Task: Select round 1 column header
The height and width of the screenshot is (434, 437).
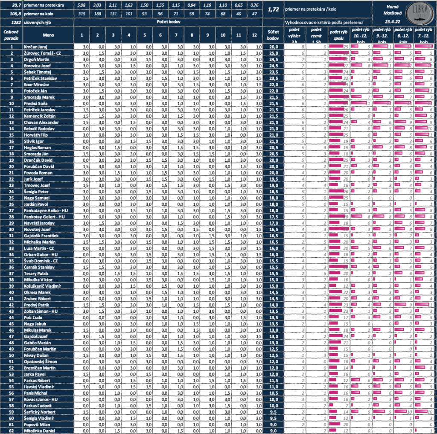Action: [x=82, y=35]
